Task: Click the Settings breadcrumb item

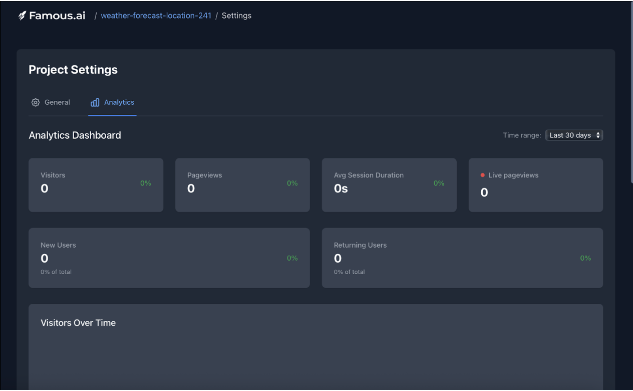Action: pos(236,16)
